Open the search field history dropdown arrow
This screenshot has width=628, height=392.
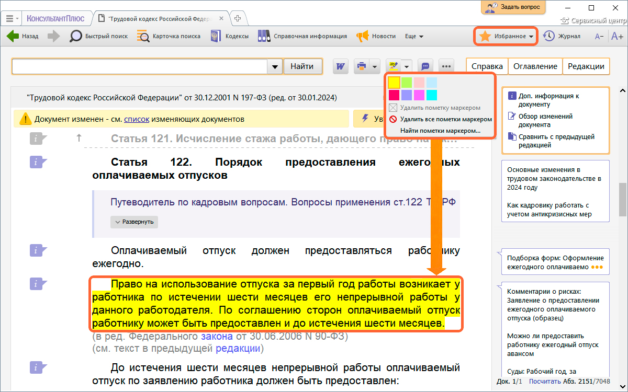pyautogui.click(x=275, y=66)
